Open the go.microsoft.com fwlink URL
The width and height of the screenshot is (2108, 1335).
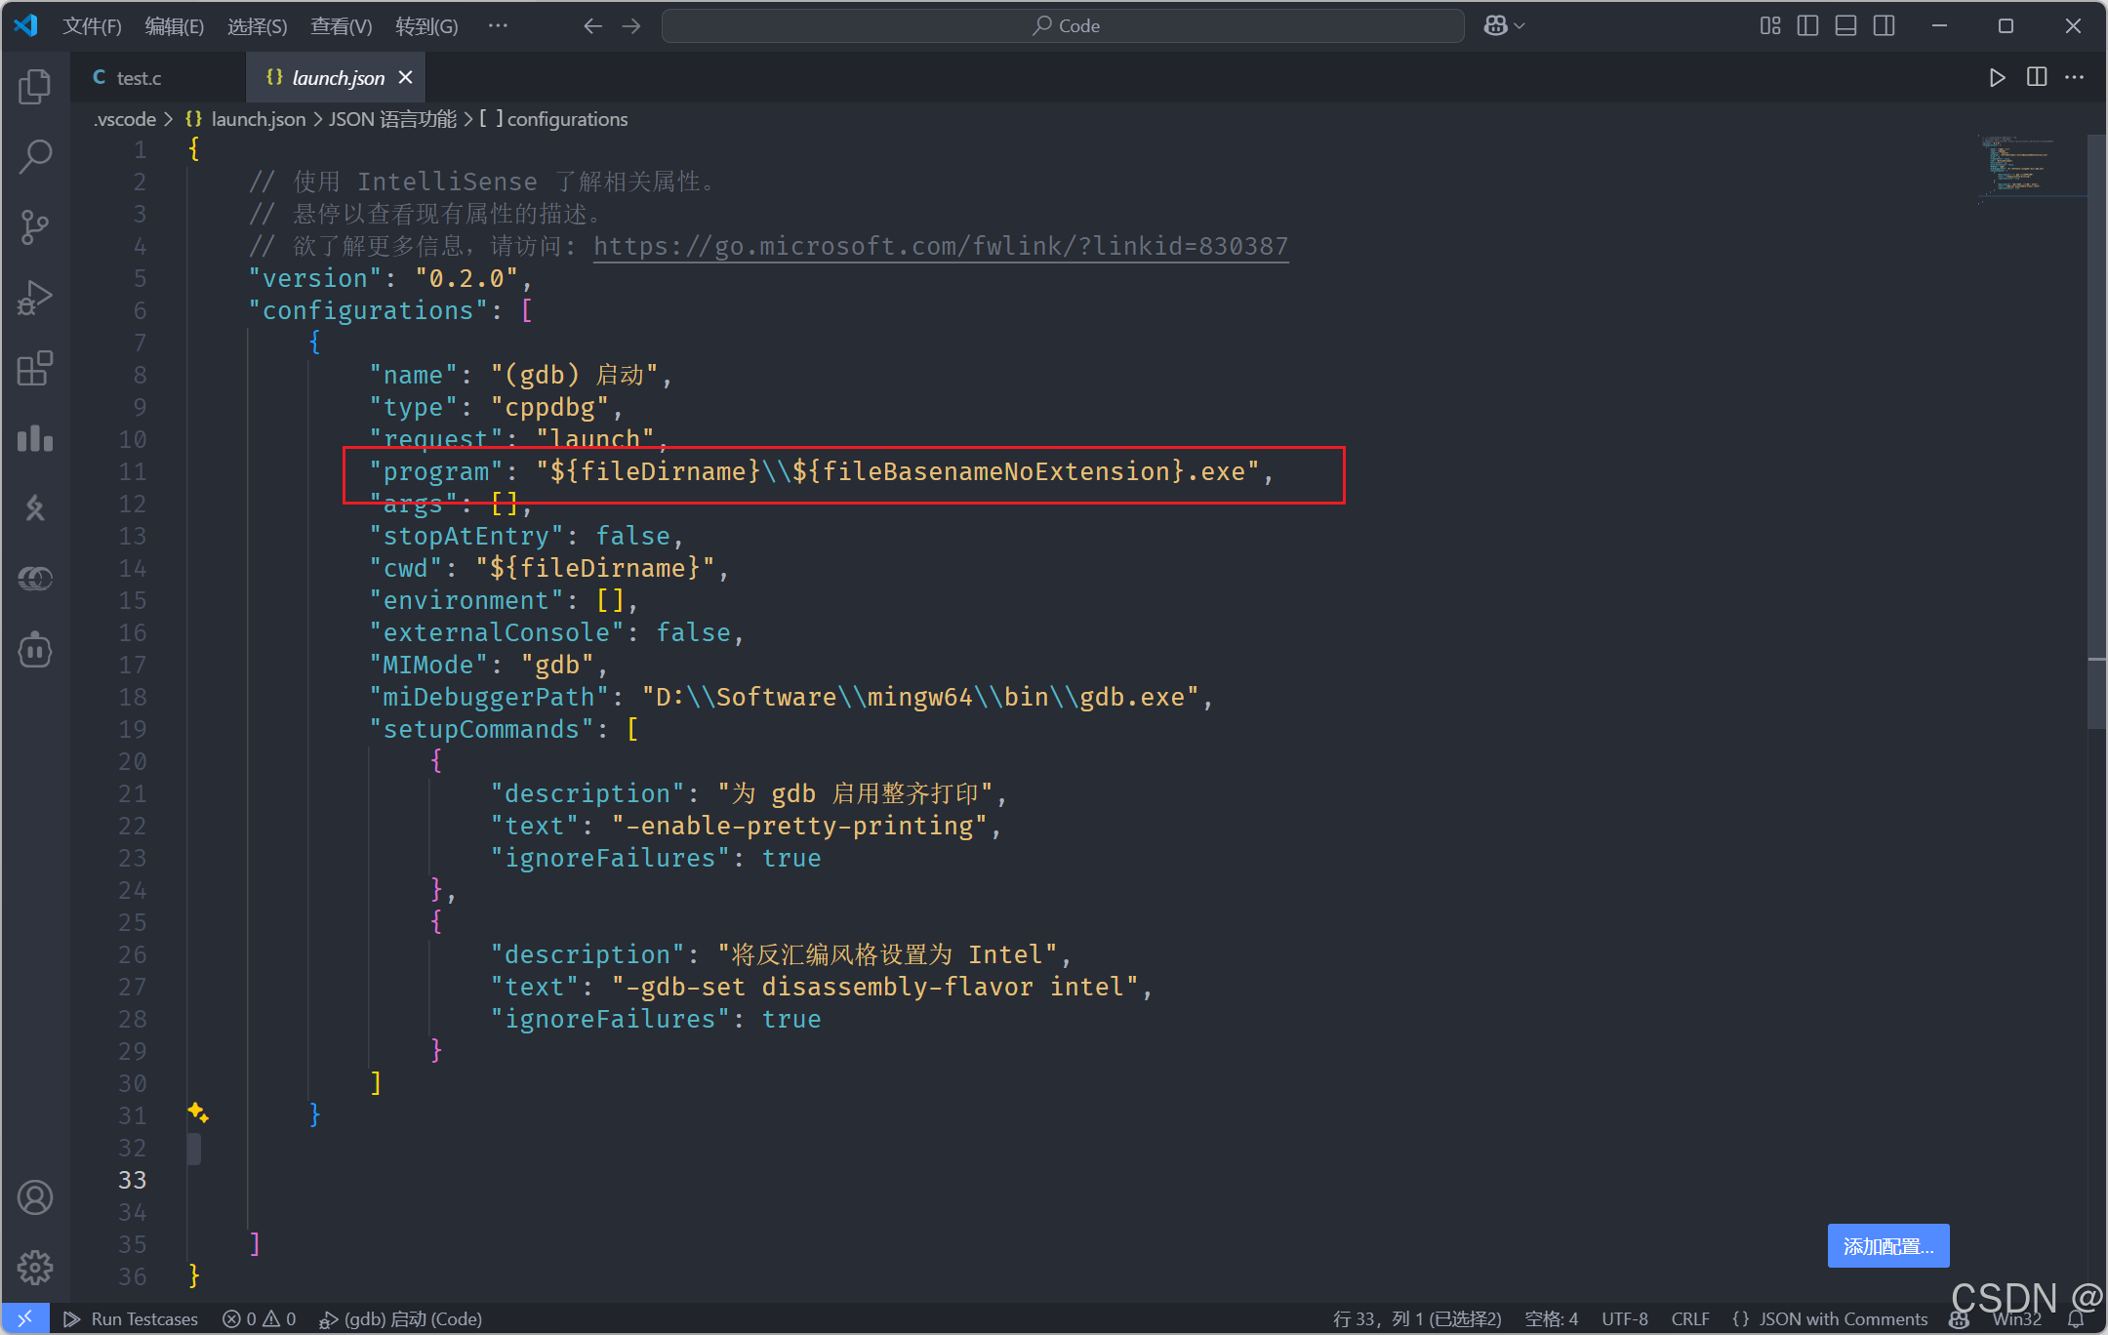point(940,246)
